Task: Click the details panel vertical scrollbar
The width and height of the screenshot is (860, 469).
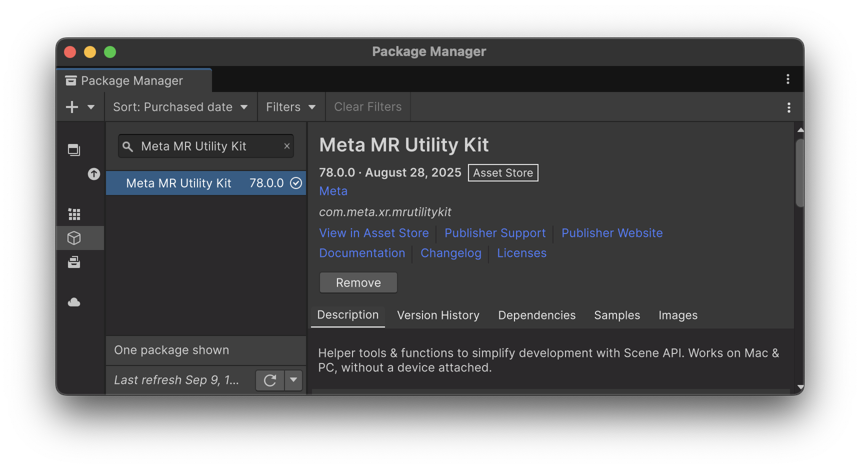Action: [x=799, y=172]
